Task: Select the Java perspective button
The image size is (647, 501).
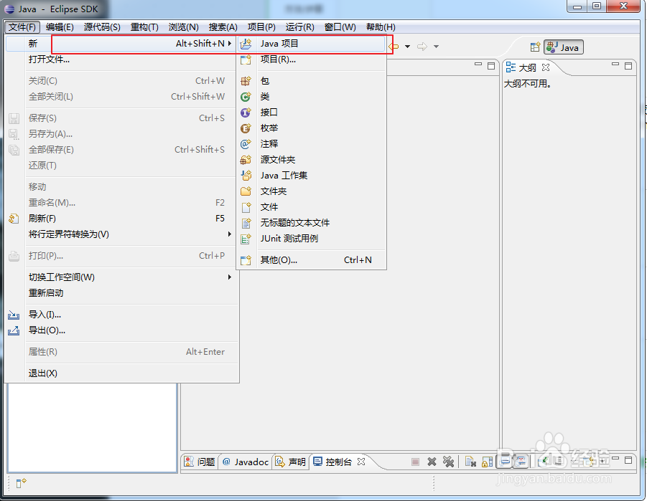Action: tap(564, 47)
